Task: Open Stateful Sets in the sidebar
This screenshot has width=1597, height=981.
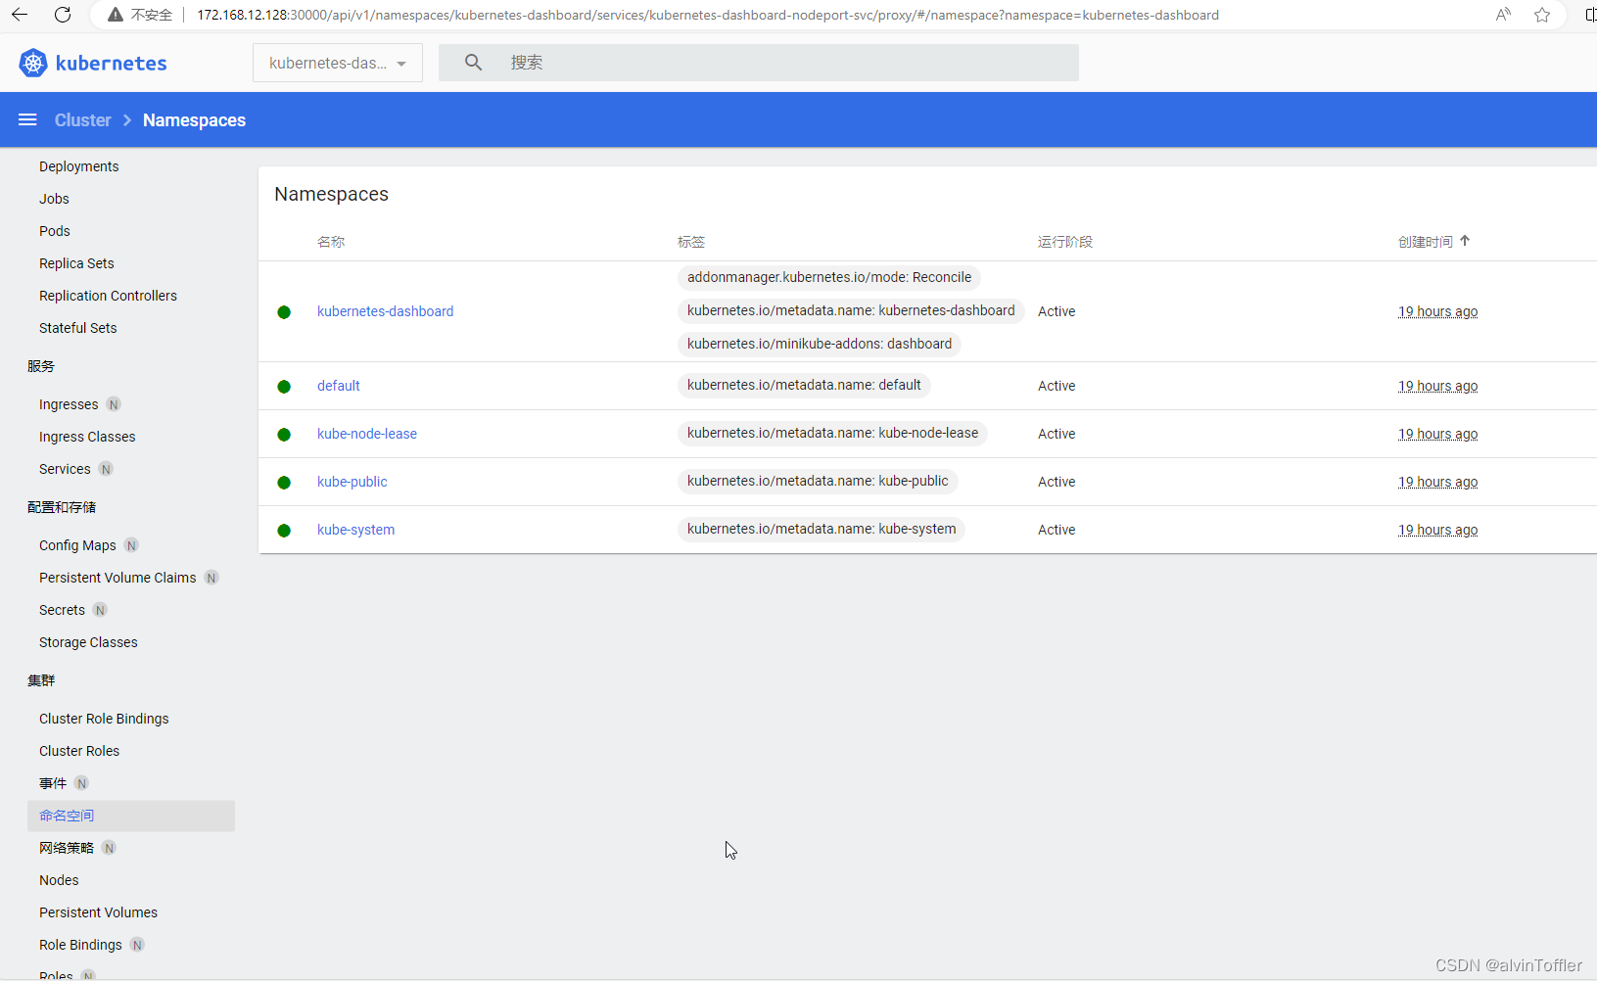Action: click(77, 328)
